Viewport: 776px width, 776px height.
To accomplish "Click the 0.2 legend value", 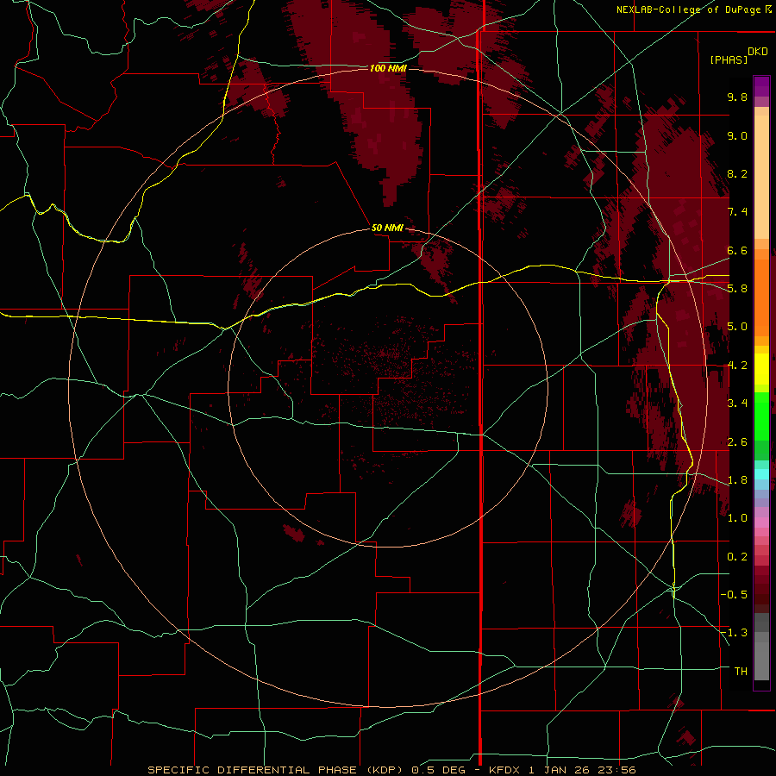I will 737,557.
